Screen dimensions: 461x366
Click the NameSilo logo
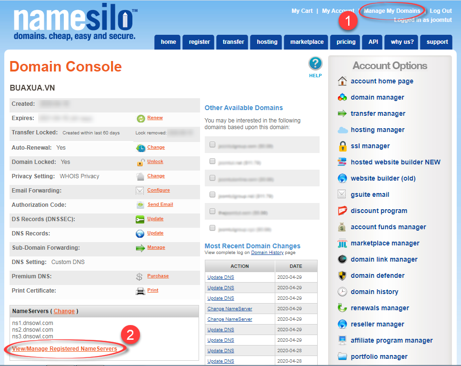click(76, 21)
